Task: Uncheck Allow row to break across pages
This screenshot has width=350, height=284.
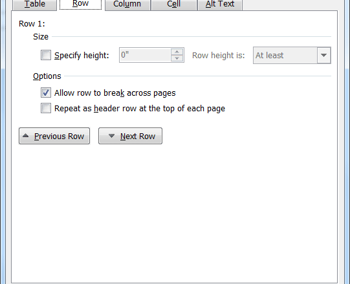Action: 46,93
